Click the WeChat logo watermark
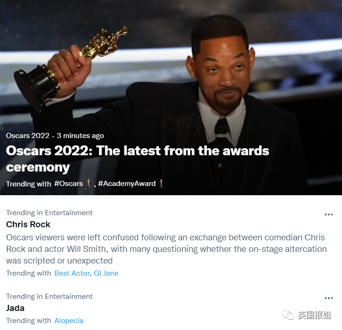The width and height of the screenshot is (342, 330). [x=287, y=315]
